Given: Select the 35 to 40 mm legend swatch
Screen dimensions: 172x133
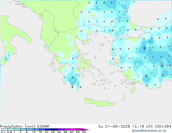Looking at the screenshot, I should [67, 129].
